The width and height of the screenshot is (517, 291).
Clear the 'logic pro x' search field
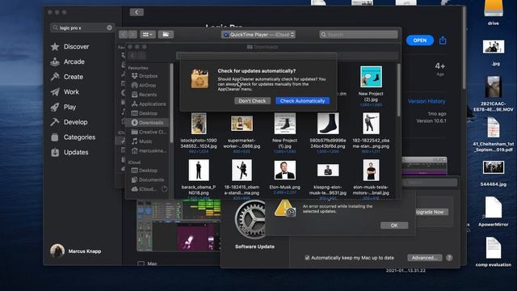click(110, 27)
